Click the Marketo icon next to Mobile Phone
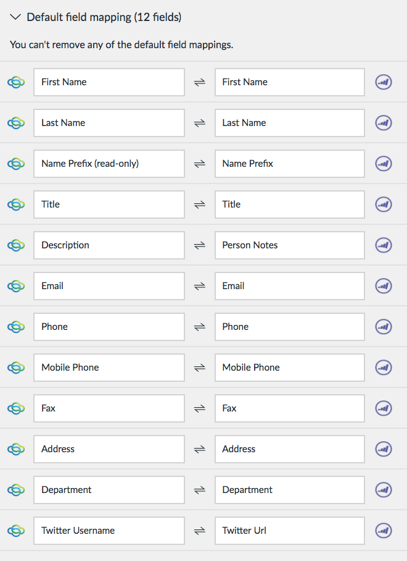Viewport: 407px width, 561px height. (x=384, y=368)
